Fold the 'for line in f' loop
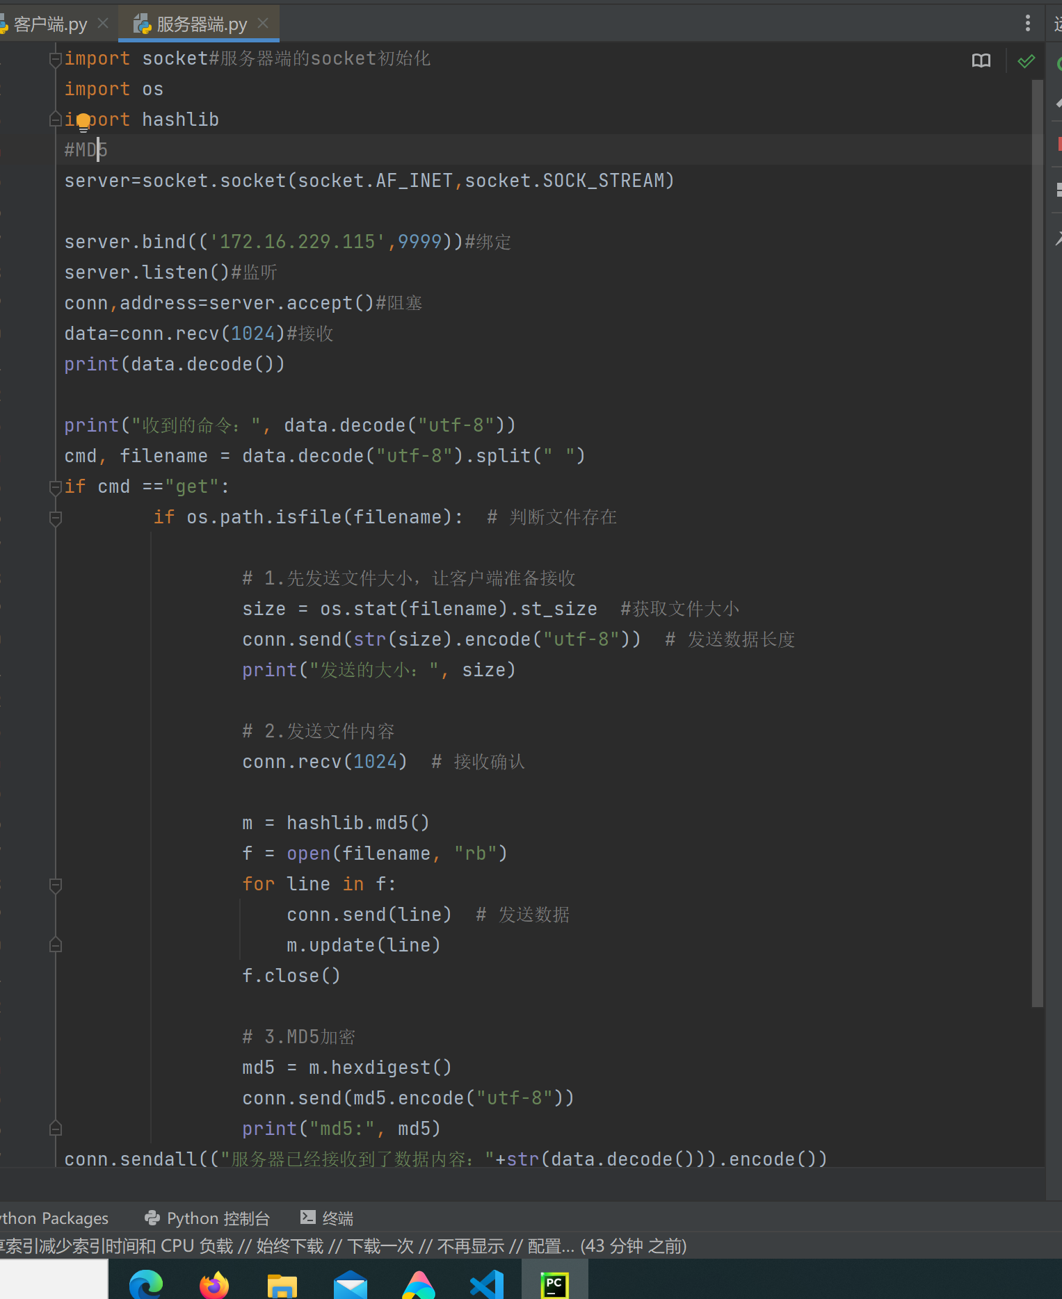Viewport: 1062px width, 1299px height. [x=56, y=885]
